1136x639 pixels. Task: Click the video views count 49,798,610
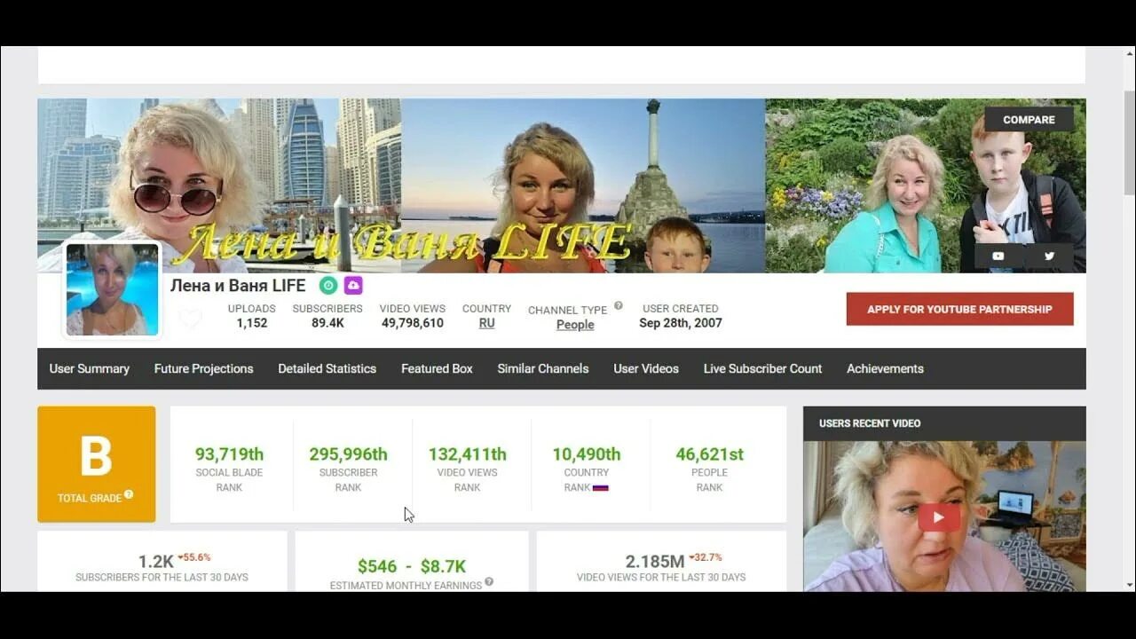[413, 323]
